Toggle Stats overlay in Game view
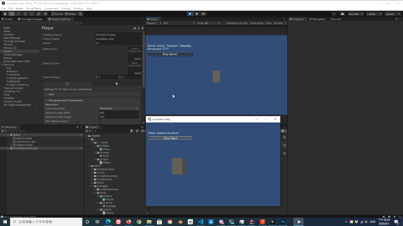 click(268, 23)
